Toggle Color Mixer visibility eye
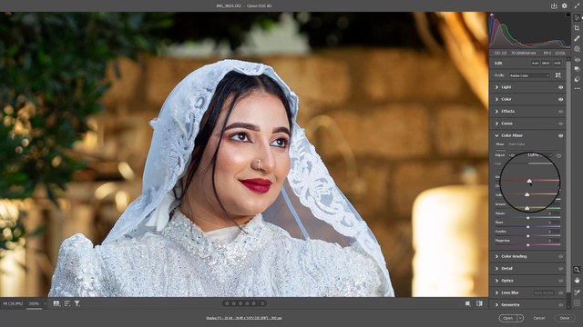 coord(560,135)
